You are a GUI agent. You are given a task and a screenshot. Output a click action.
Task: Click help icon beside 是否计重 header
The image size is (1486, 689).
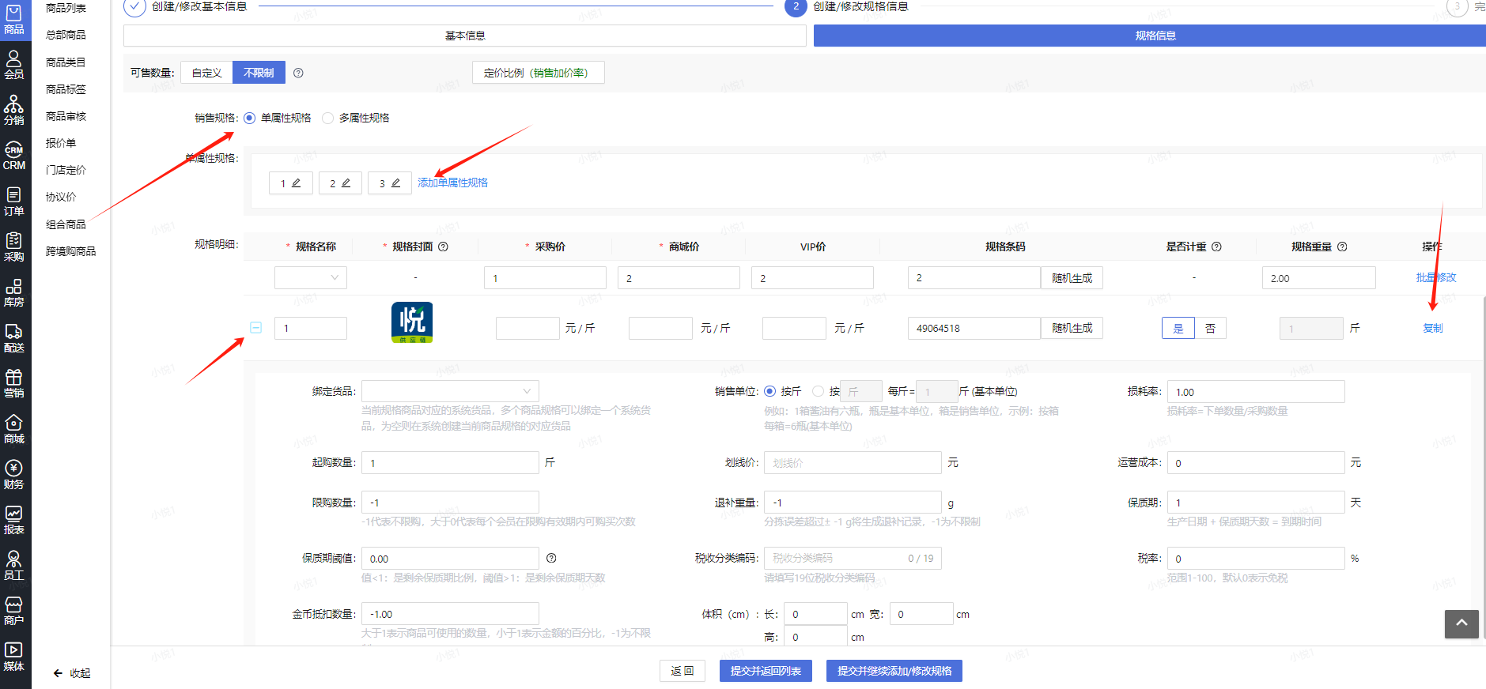tap(1217, 247)
